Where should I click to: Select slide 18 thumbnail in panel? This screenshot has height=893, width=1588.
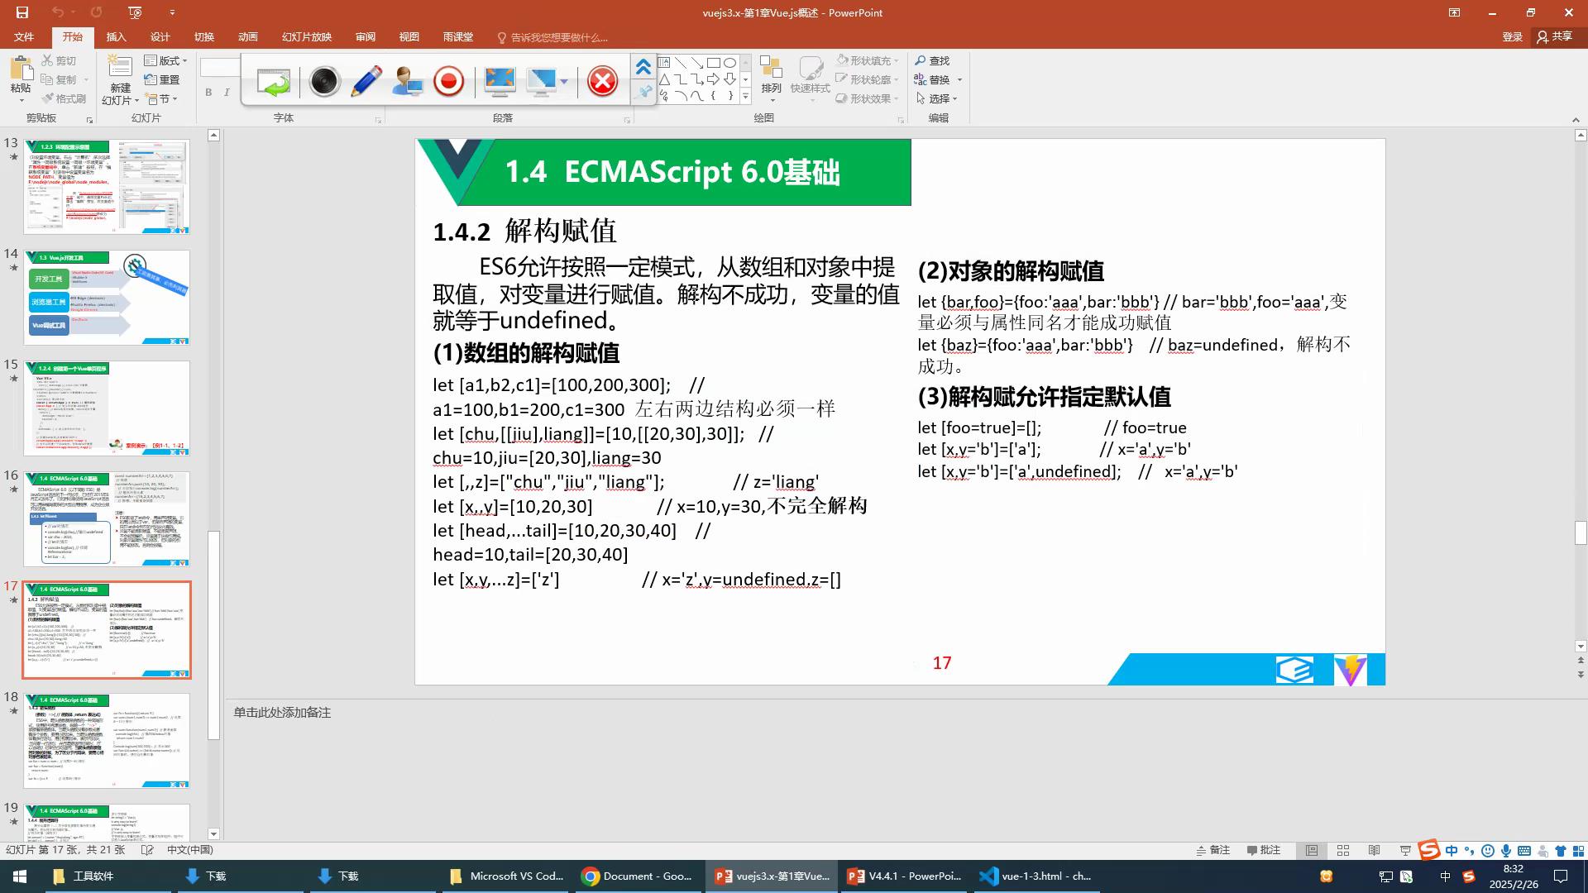point(107,740)
